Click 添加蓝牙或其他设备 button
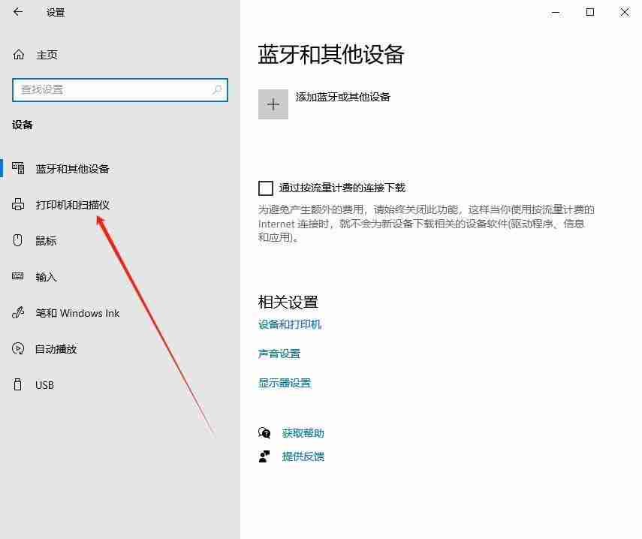Image resolution: width=642 pixels, height=539 pixels. pyautogui.click(x=342, y=97)
